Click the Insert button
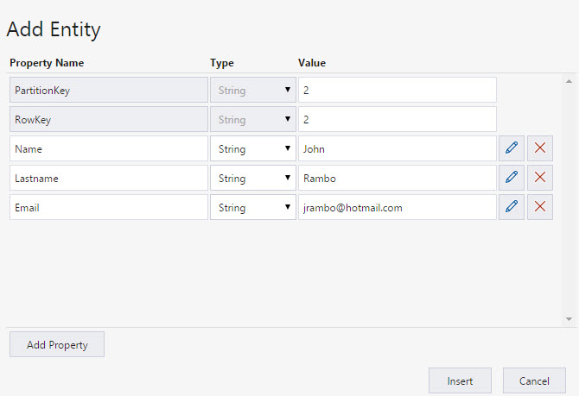The image size is (579, 396). [x=460, y=380]
